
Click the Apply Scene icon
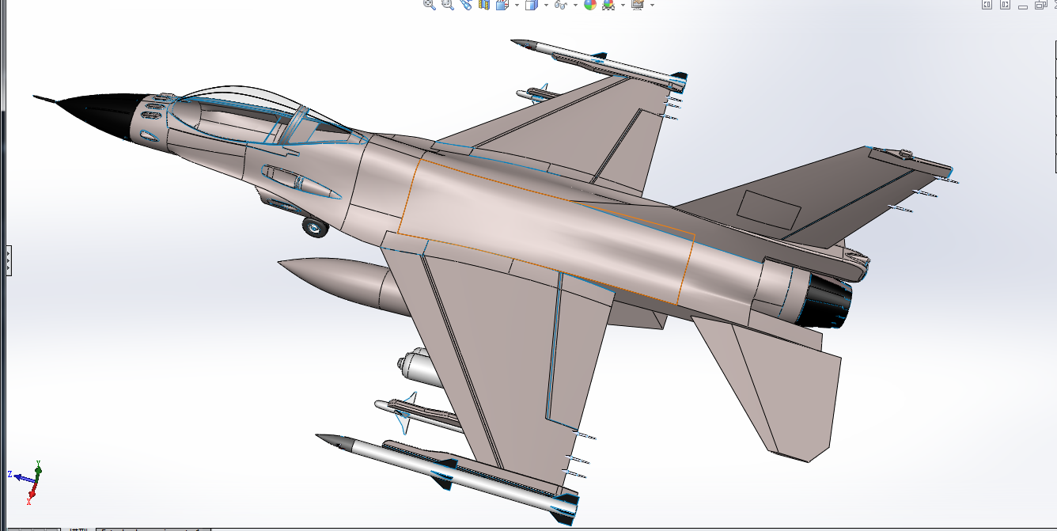point(608,5)
